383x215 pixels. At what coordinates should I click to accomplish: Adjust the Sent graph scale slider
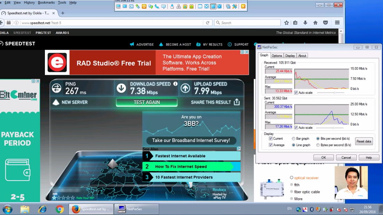pos(333,128)
